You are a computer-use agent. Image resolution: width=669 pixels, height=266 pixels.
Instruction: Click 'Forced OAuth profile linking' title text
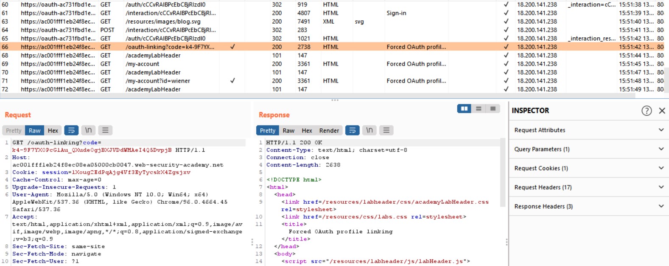click(x=341, y=232)
